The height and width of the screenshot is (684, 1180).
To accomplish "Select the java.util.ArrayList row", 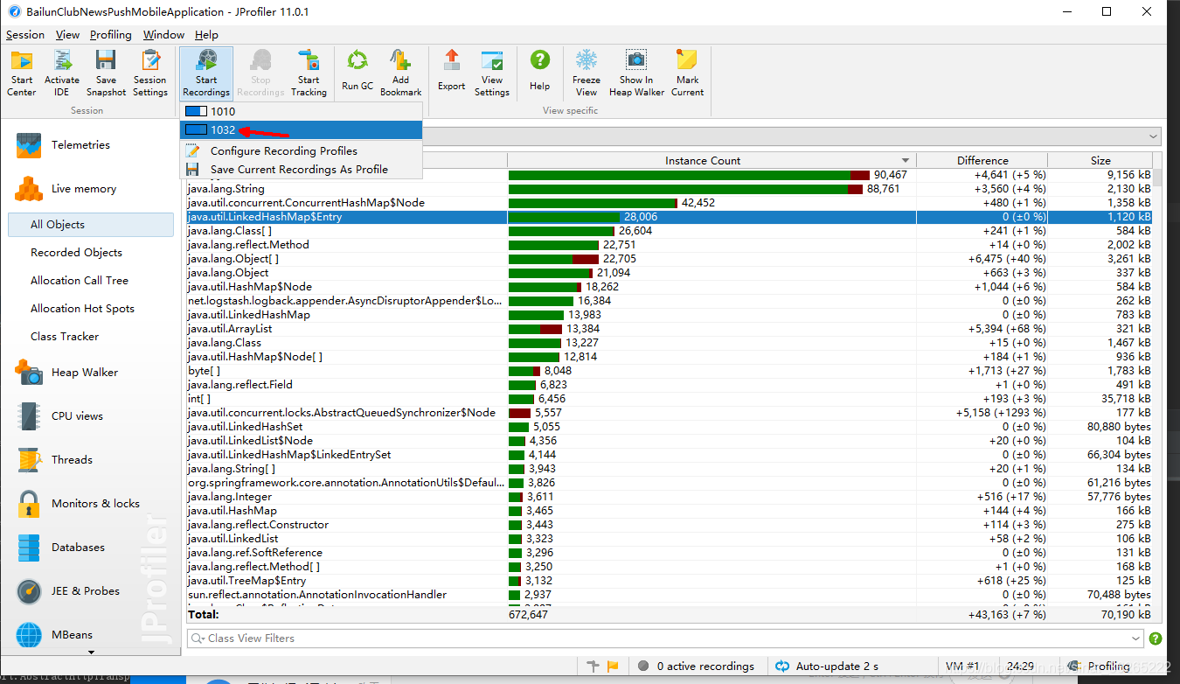I will 670,329.
